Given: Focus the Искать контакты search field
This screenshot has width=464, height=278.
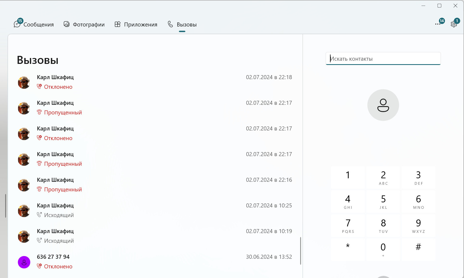Looking at the screenshot, I should coord(383,59).
